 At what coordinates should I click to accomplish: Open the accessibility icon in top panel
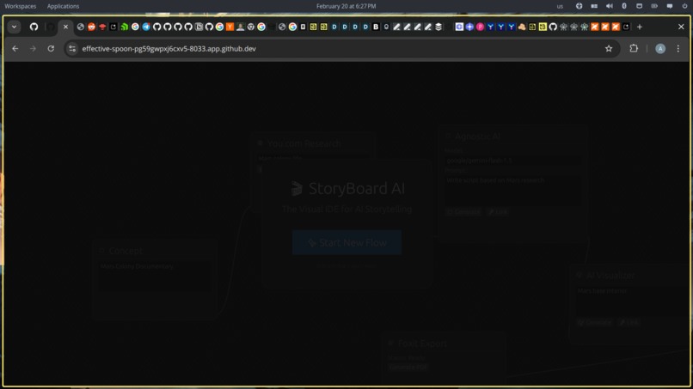tap(579, 6)
